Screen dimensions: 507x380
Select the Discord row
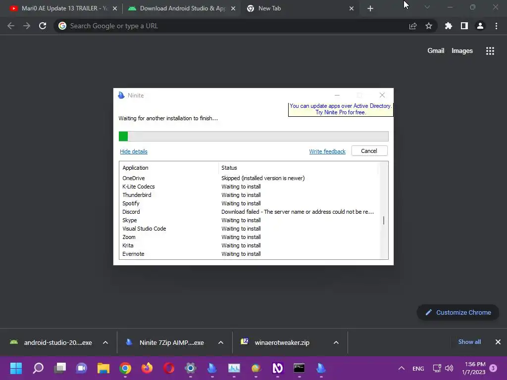[x=249, y=212]
